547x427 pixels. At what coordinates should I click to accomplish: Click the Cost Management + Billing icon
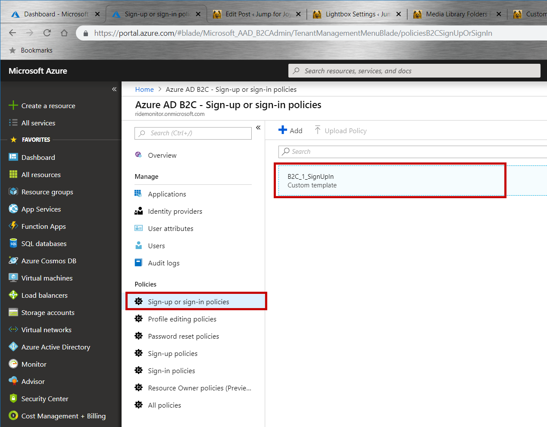pyautogui.click(x=13, y=416)
